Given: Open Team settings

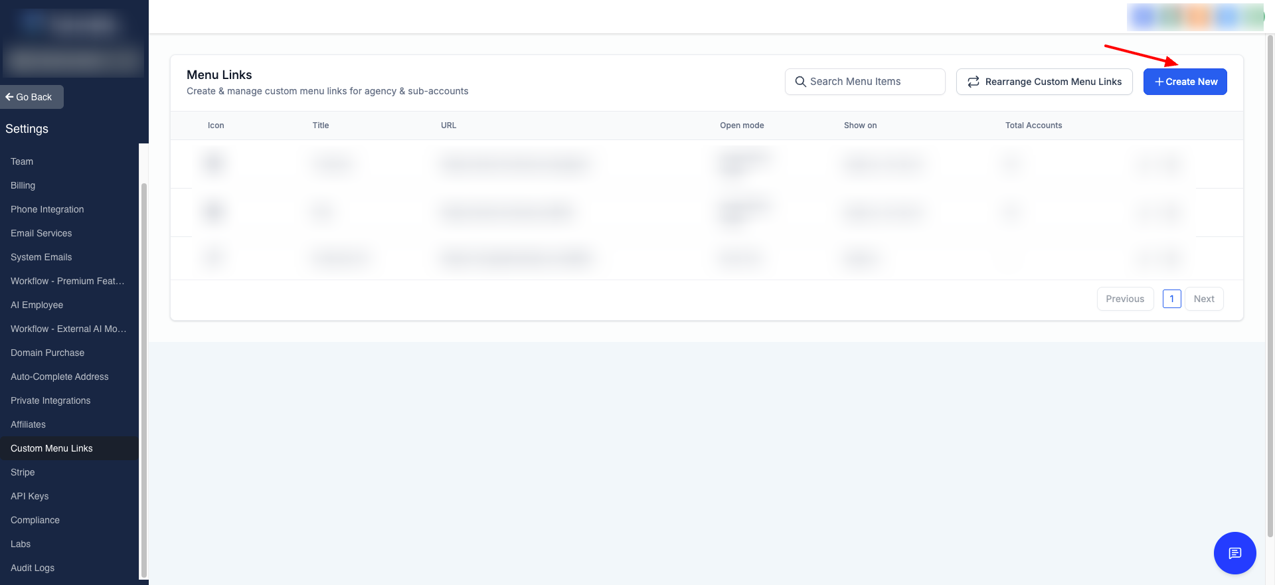Looking at the screenshot, I should point(22,161).
